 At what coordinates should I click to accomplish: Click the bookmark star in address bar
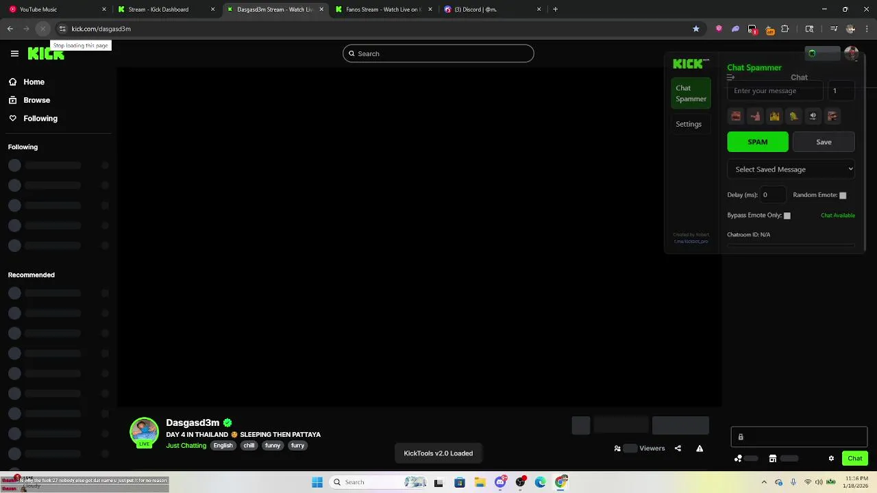(x=696, y=29)
